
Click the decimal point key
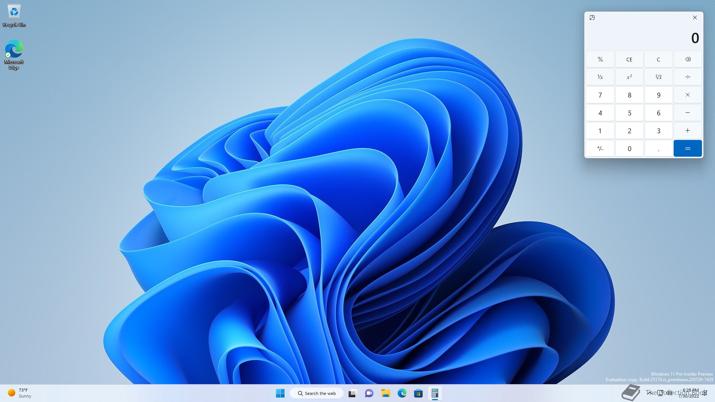pyautogui.click(x=658, y=149)
